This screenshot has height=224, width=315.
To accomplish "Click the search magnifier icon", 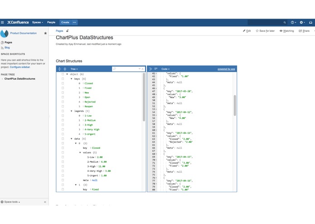I will (x=285, y=23).
